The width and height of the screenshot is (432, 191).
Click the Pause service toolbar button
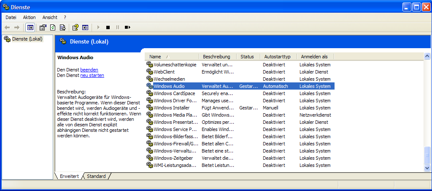(118, 27)
